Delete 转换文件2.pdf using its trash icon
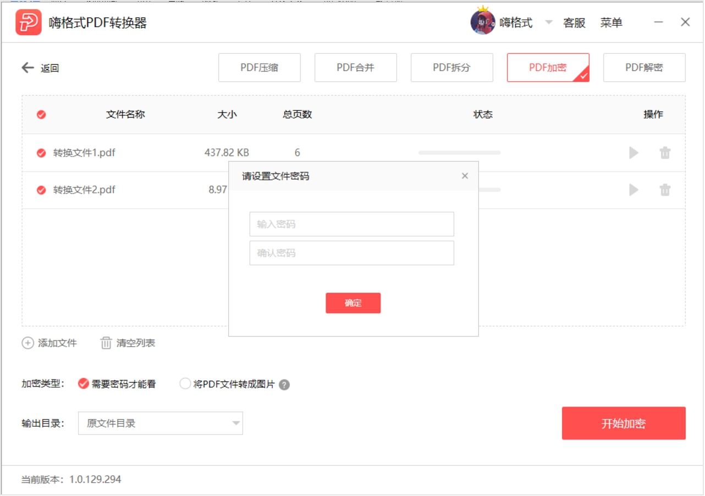Screen dimensions: 705x496 click(x=665, y=190)
